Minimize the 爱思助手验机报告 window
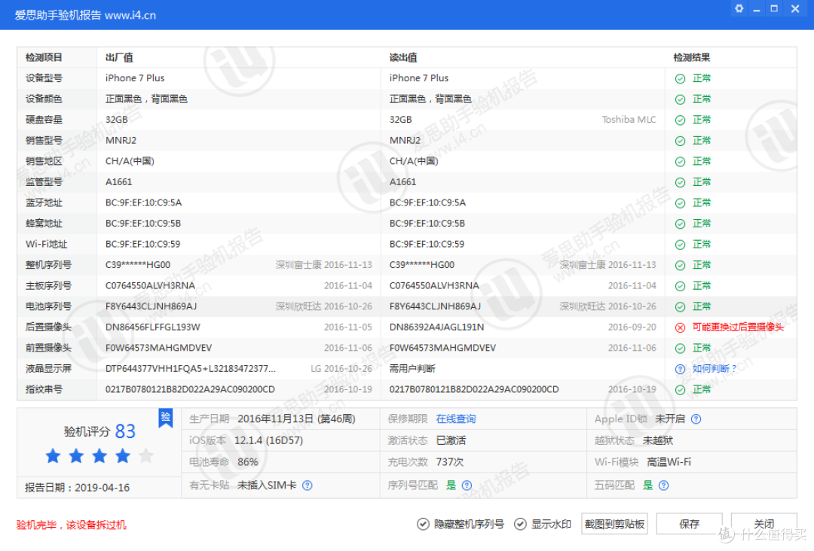814x551 pixels. (757, 9)
